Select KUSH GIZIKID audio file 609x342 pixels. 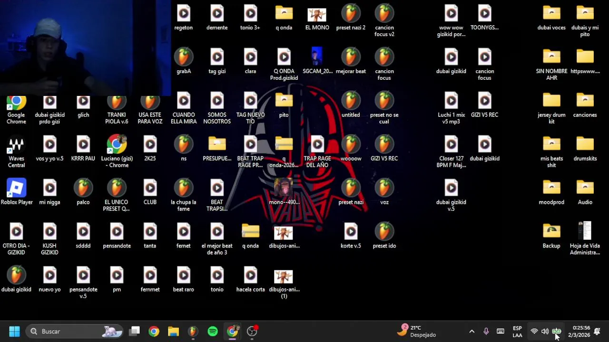pos(50,239)
